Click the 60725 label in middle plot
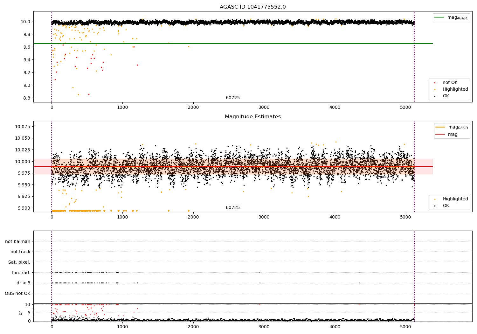 pos(233,208)
